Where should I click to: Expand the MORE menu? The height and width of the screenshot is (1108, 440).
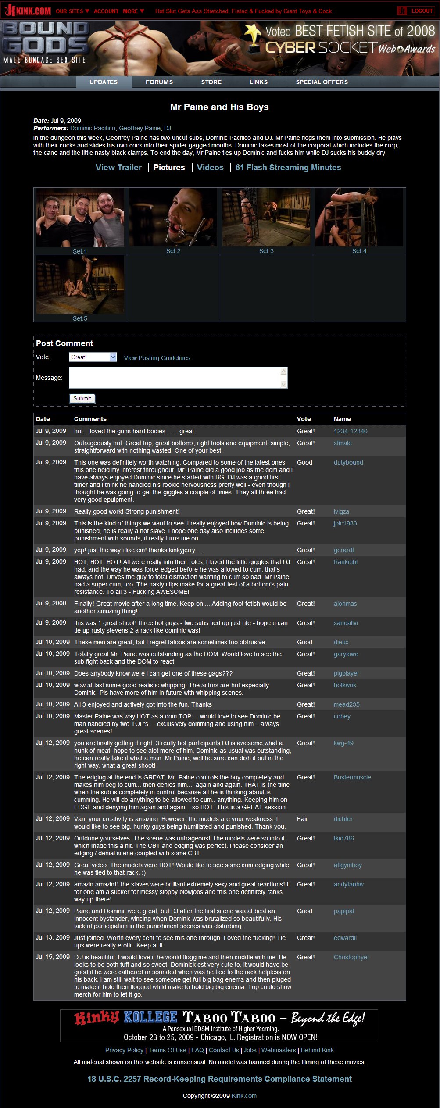point(133,11)
